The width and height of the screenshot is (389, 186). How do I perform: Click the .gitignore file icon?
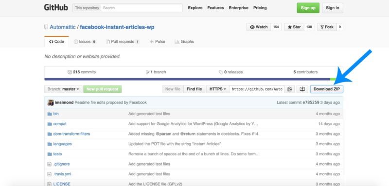[x=50, y=164]
